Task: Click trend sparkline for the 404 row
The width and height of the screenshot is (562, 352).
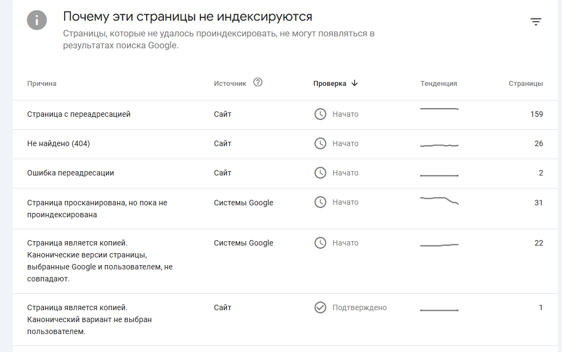Action: click(x=439, y=145)
